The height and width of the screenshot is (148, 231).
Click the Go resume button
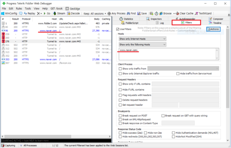click(x=47, y=13)
